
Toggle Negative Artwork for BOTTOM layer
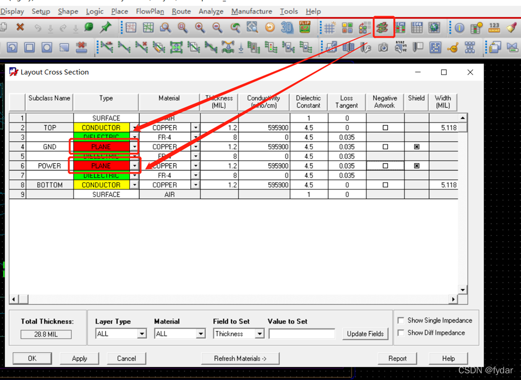point(385,185)
